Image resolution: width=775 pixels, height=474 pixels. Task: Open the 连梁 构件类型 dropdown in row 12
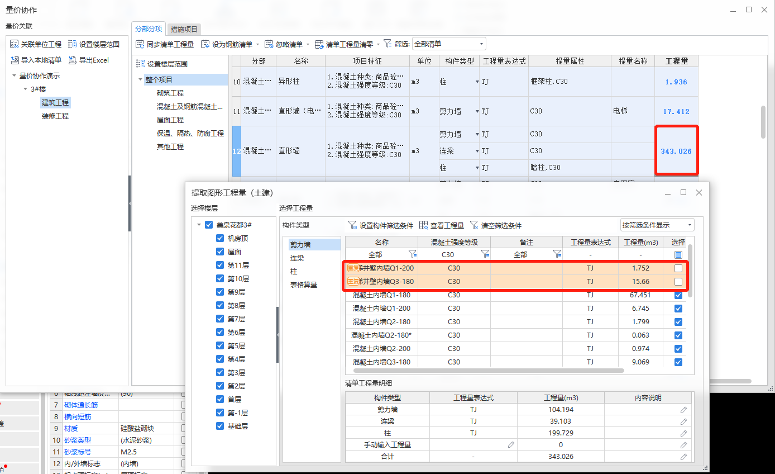point(477,151)
